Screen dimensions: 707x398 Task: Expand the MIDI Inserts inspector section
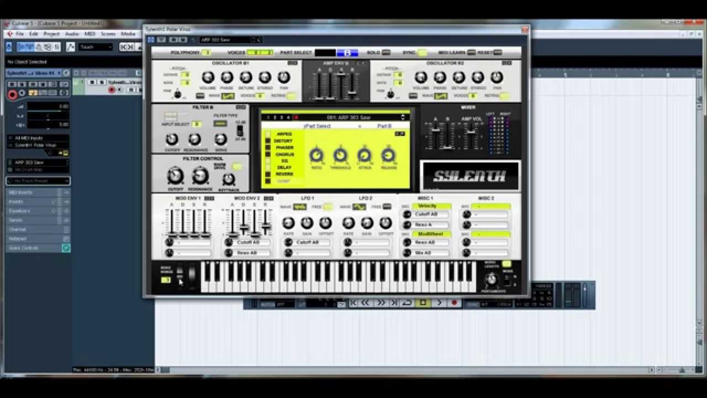pyautogui.click(x=38, y=192)
